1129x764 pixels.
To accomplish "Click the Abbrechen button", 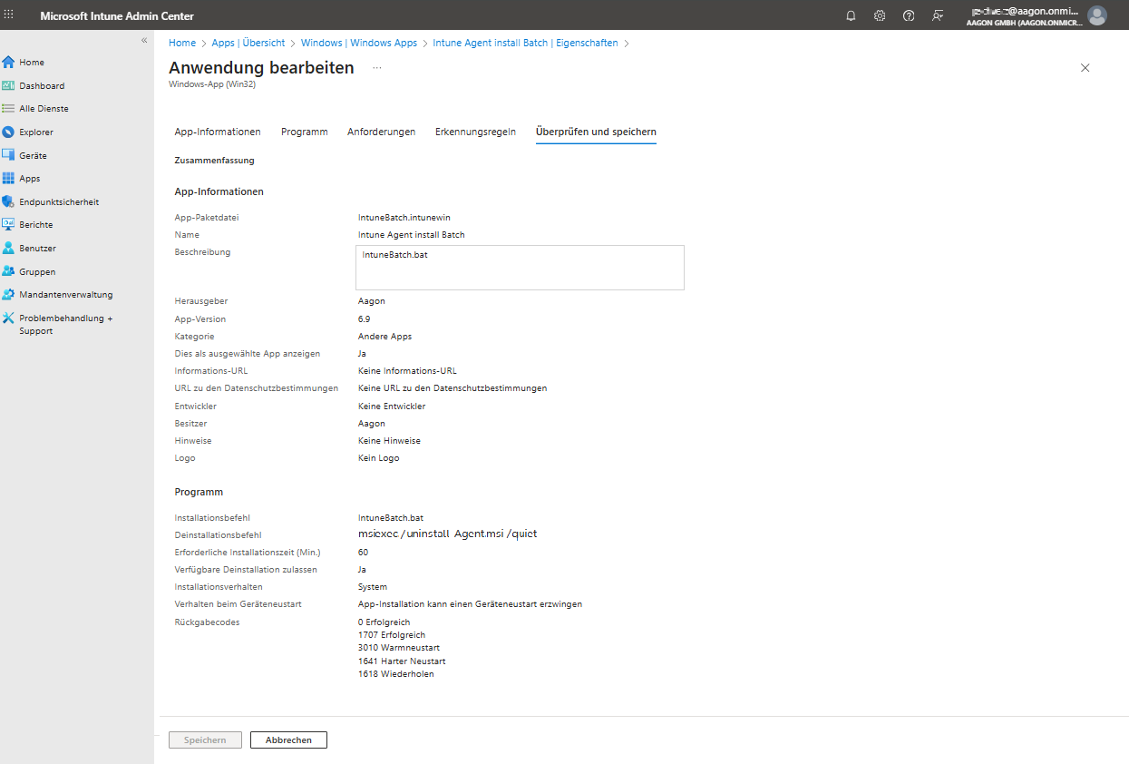I will tap(288, 740).
